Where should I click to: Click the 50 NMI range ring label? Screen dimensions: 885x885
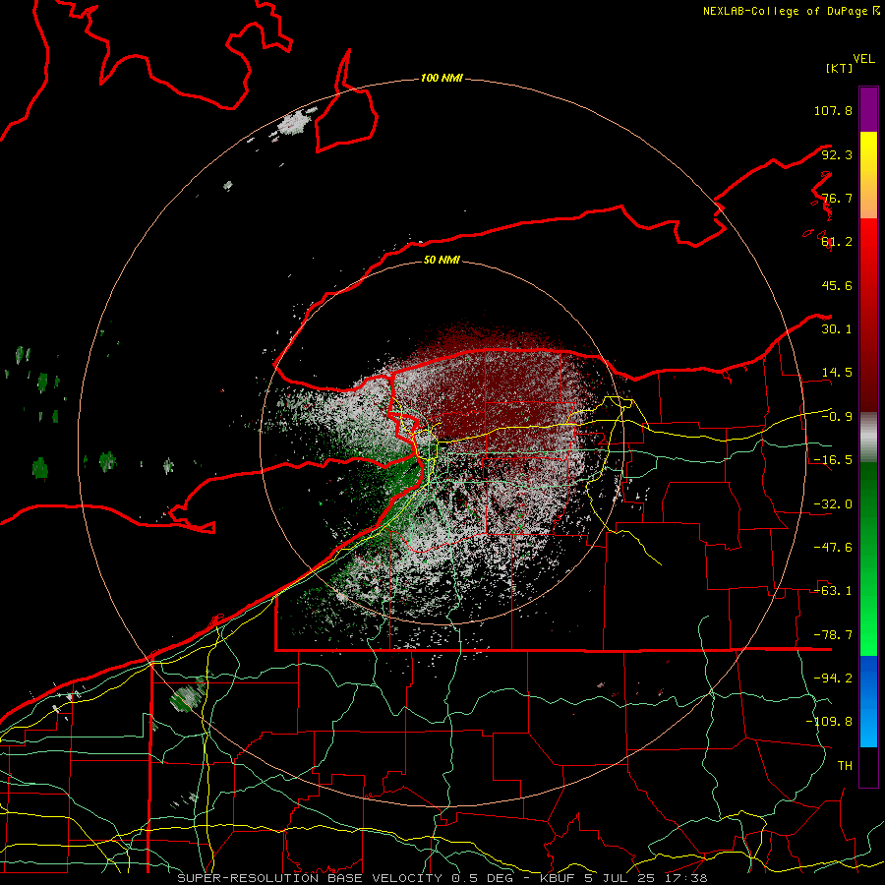coord(442,260)
